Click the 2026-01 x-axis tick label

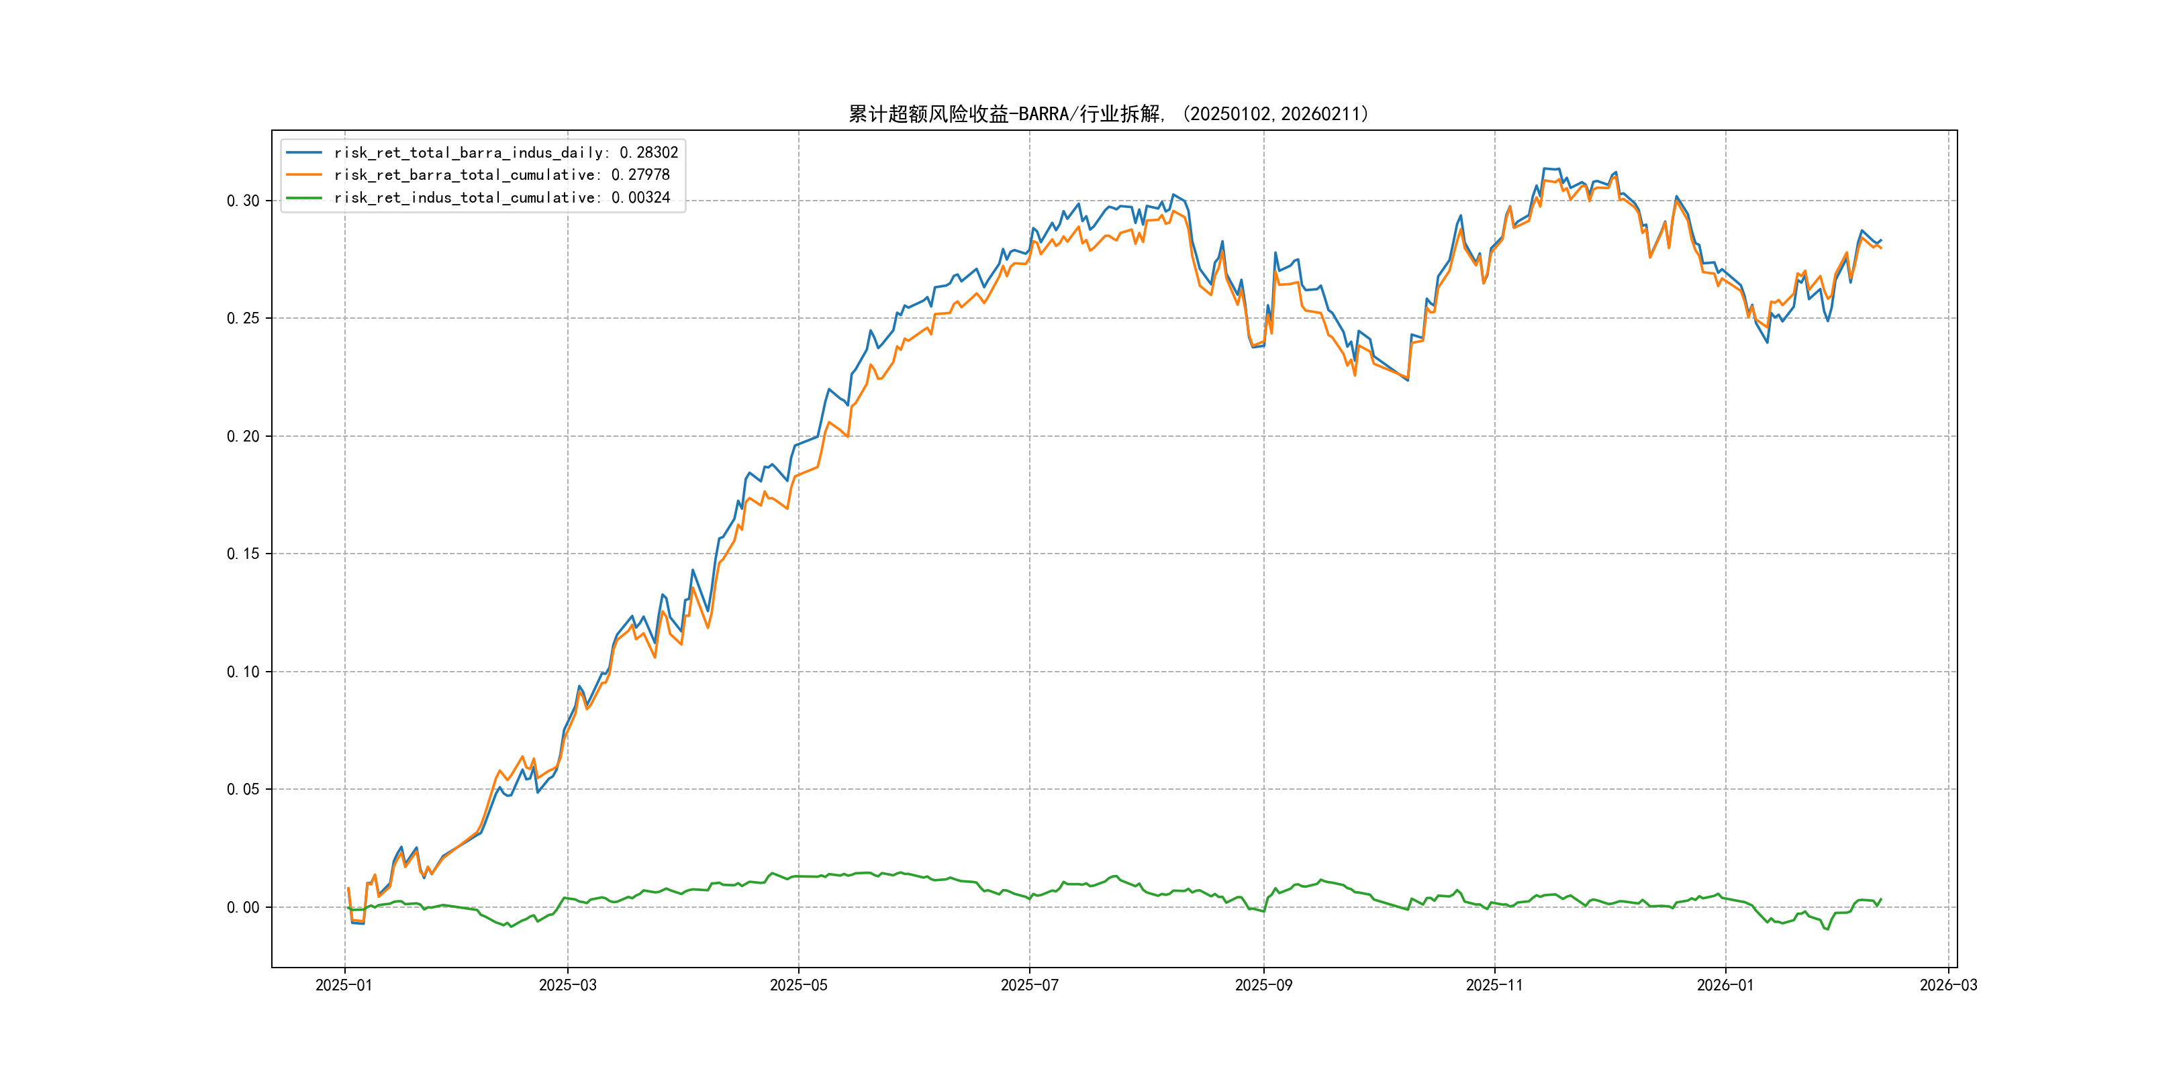click(1725, 985)
